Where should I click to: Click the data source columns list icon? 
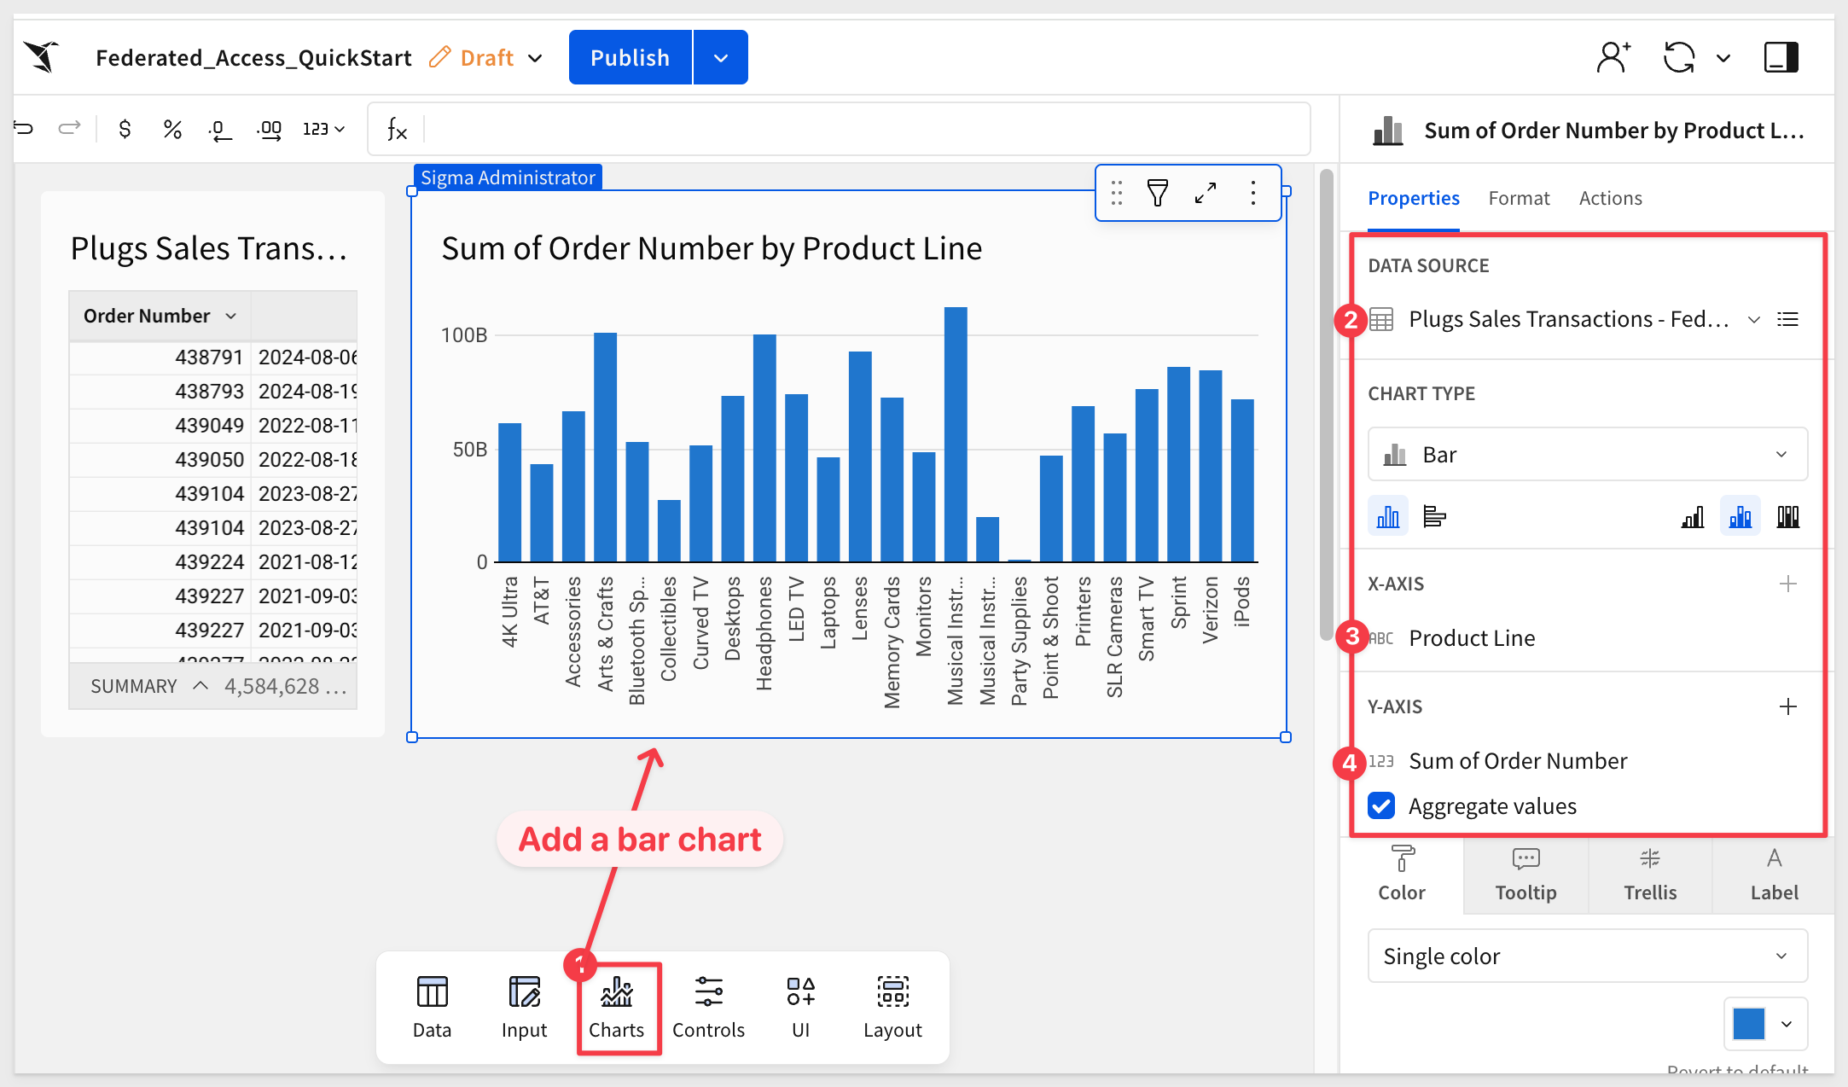point(1787,319)
